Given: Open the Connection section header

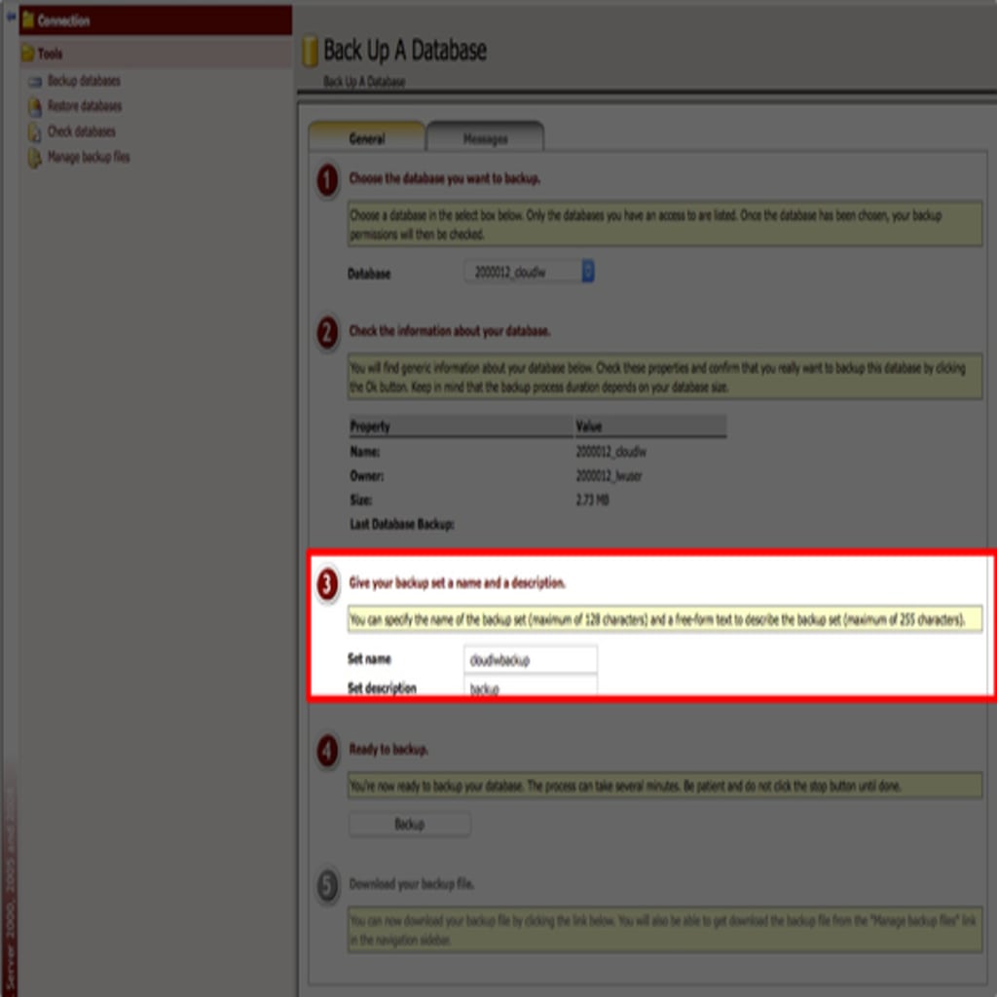Looking at the screenshot, I should tap(155, 20).
